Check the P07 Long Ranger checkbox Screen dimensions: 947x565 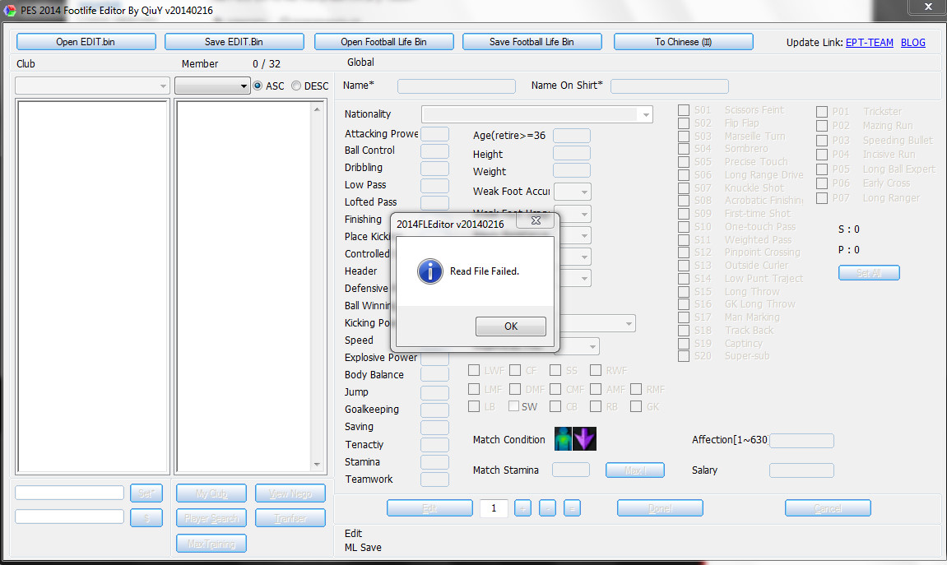(x=822, y=198)
